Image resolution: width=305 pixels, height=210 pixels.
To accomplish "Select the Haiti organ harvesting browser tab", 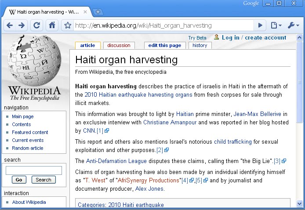I will pyautogui.click(x=47, y=12).
